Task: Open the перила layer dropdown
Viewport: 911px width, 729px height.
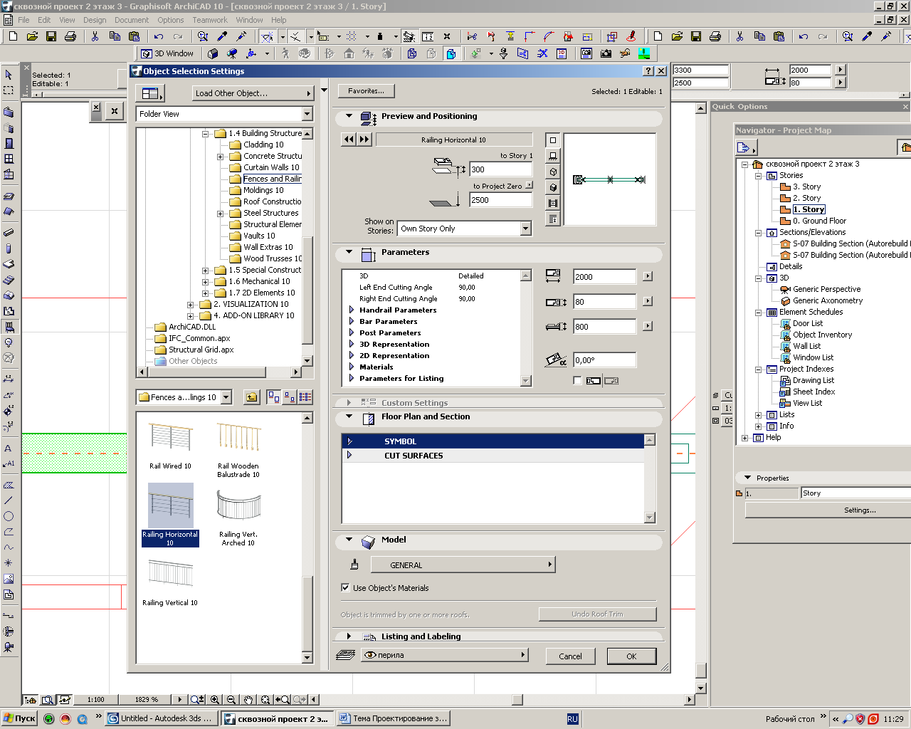Action: [x=445, y=655]
